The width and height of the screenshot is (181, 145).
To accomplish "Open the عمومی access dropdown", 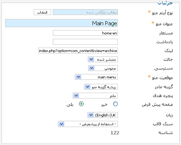I will click(x=103, y=68).
